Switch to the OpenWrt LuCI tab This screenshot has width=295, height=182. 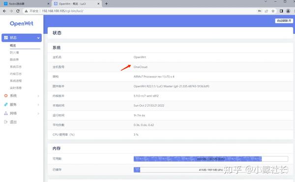76,3
